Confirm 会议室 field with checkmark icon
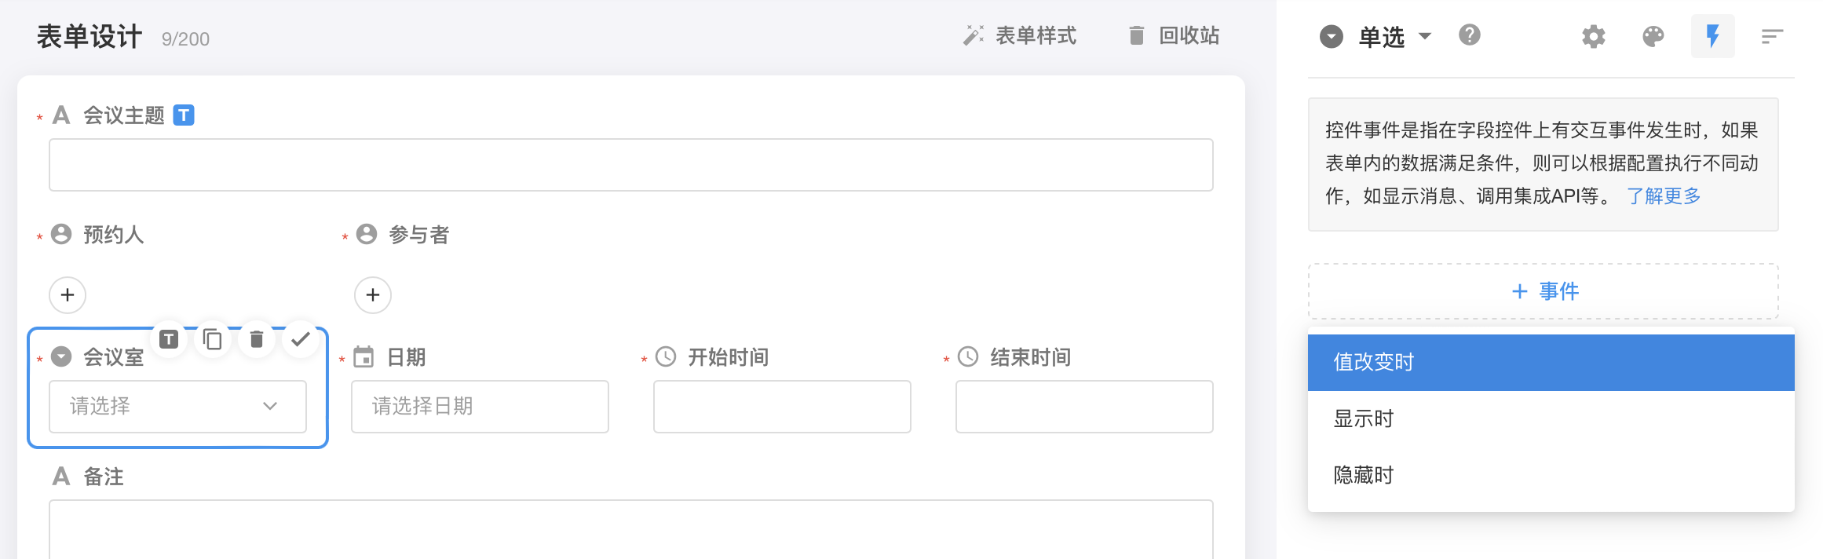Screen dimensions: 1823x559 [x=300, y=339]
